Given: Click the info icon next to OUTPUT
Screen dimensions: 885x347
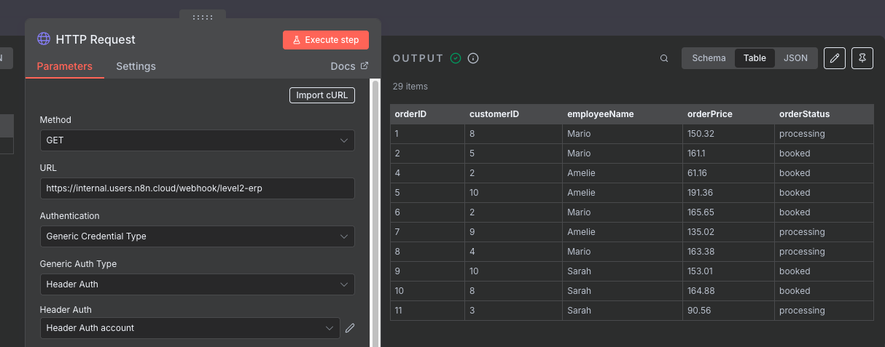Looking at the screenshot, I should (x=473, y=58).
